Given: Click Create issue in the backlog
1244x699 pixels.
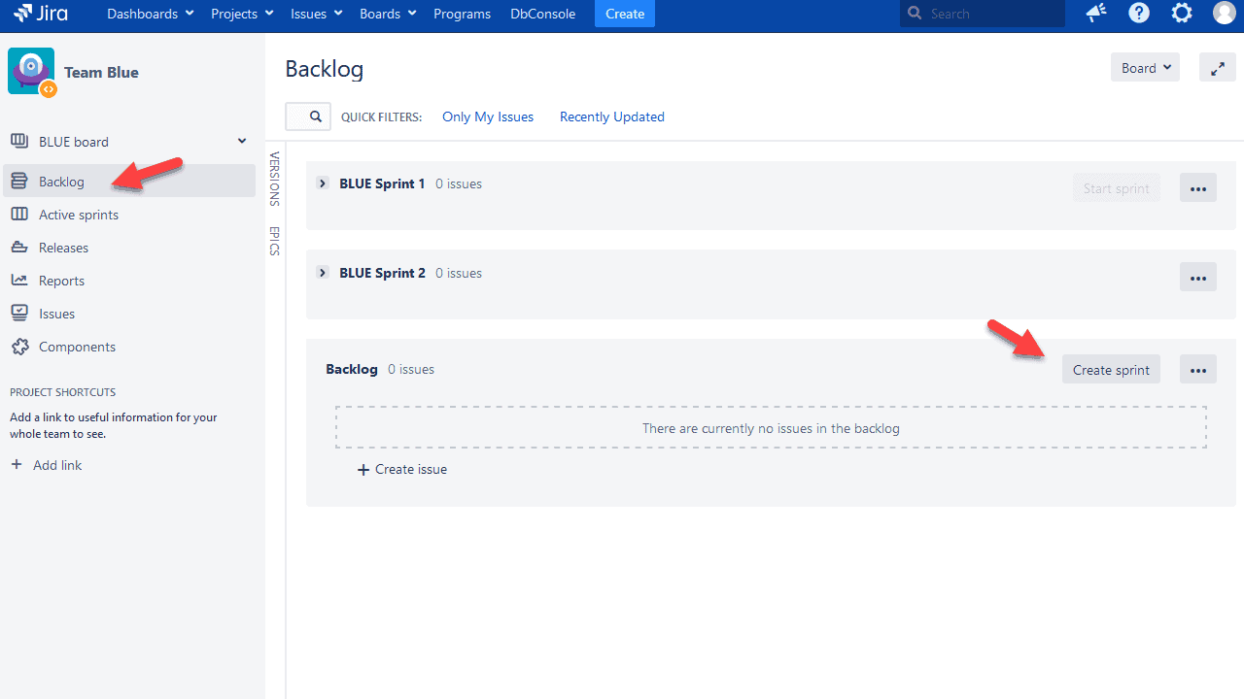Looking at the screenshot, I should pos(401,469).
